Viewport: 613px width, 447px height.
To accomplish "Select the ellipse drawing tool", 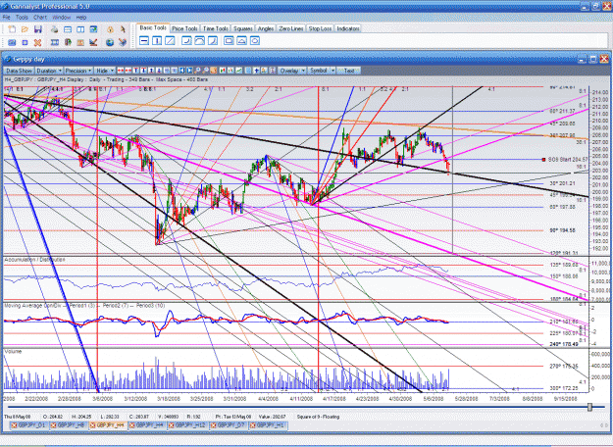I will click(255, 40).
